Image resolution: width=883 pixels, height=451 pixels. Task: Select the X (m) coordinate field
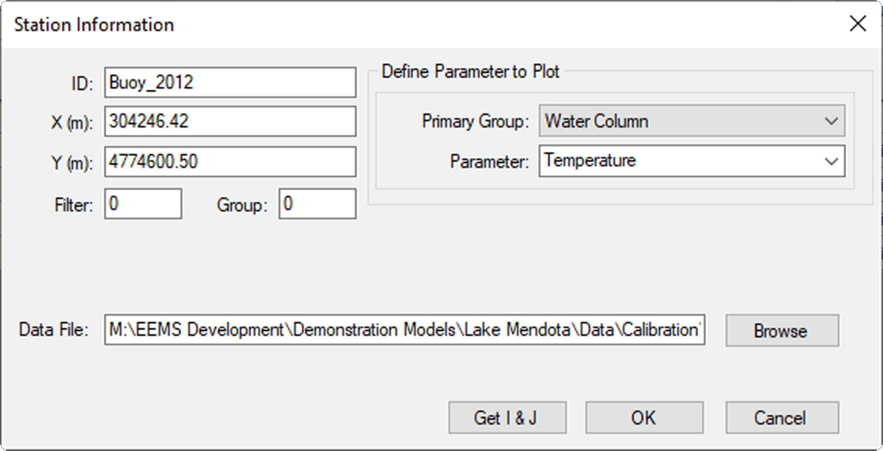pyautogui.click(x=230, y=121)
